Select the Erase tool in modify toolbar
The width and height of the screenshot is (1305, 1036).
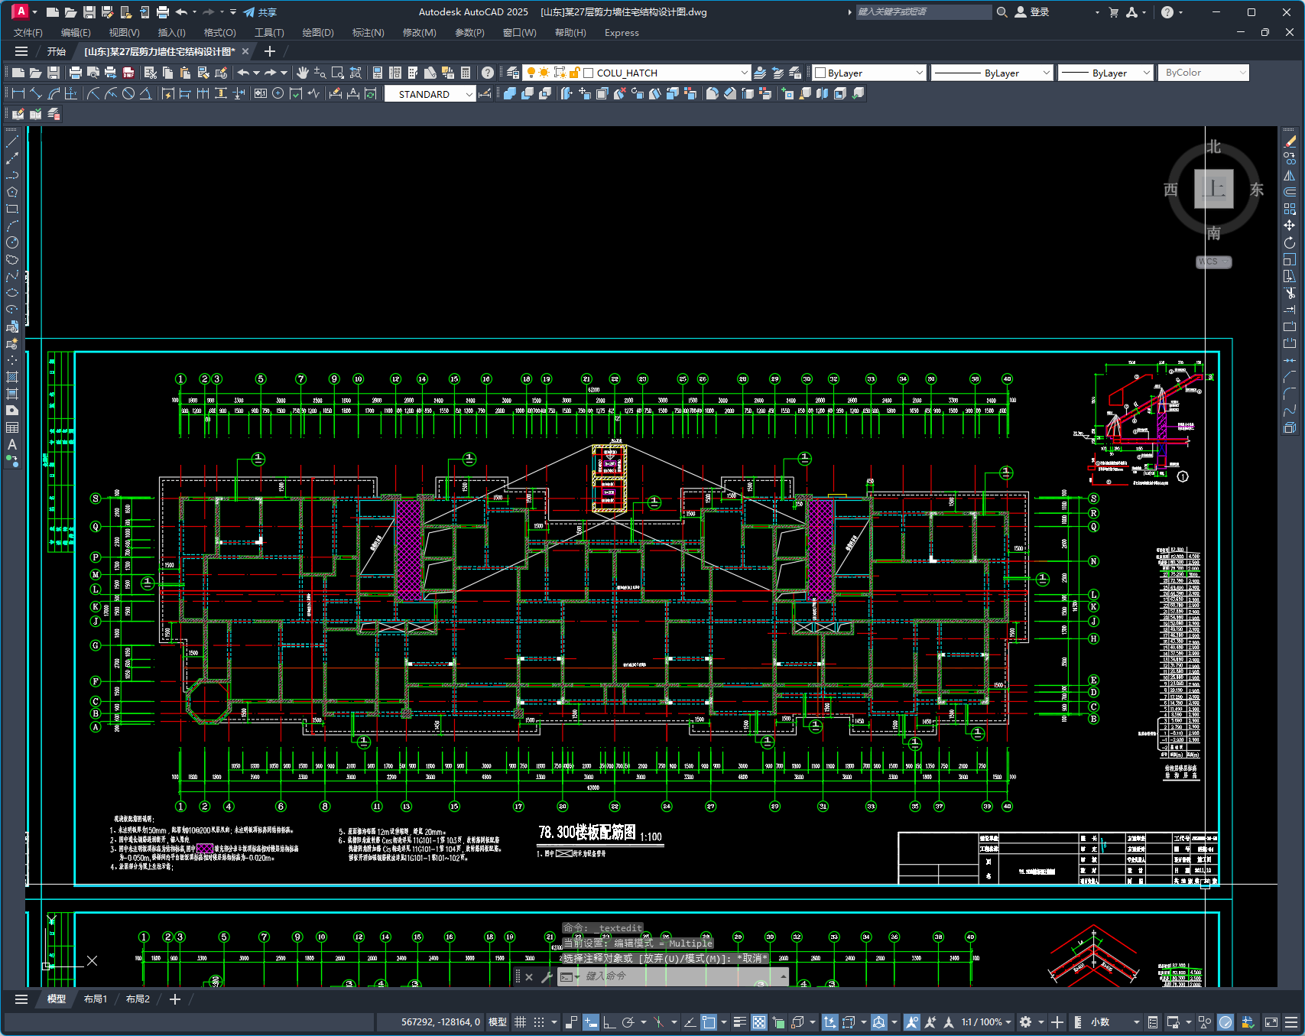click(x=1290, y=141)
